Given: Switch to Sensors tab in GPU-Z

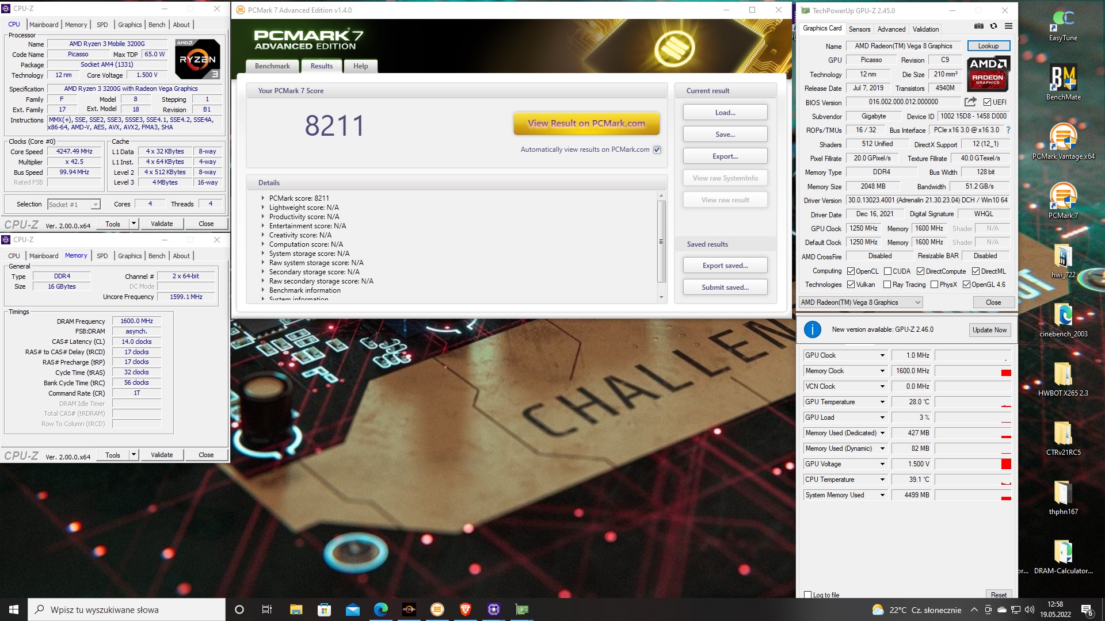Looking at the screenshot, I should 859,29.
